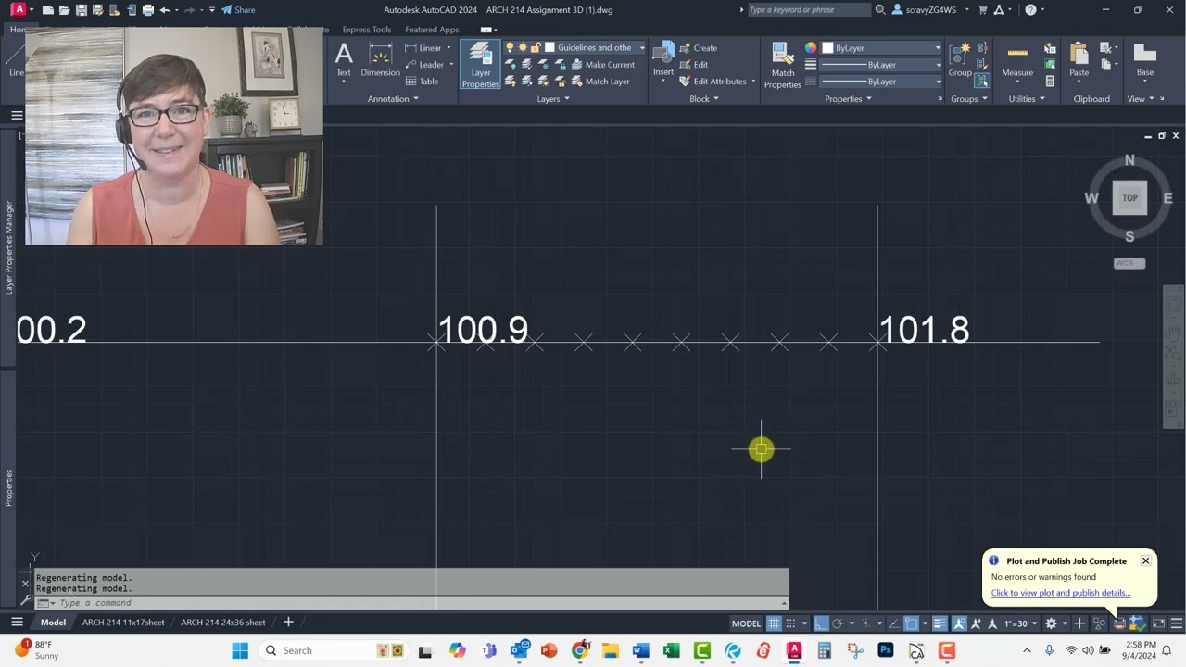Toggle layer on/off lightbulb in layer dropdown

pos(510,48)
